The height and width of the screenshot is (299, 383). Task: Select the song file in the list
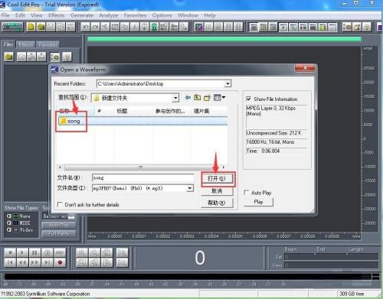coord(74,122)
